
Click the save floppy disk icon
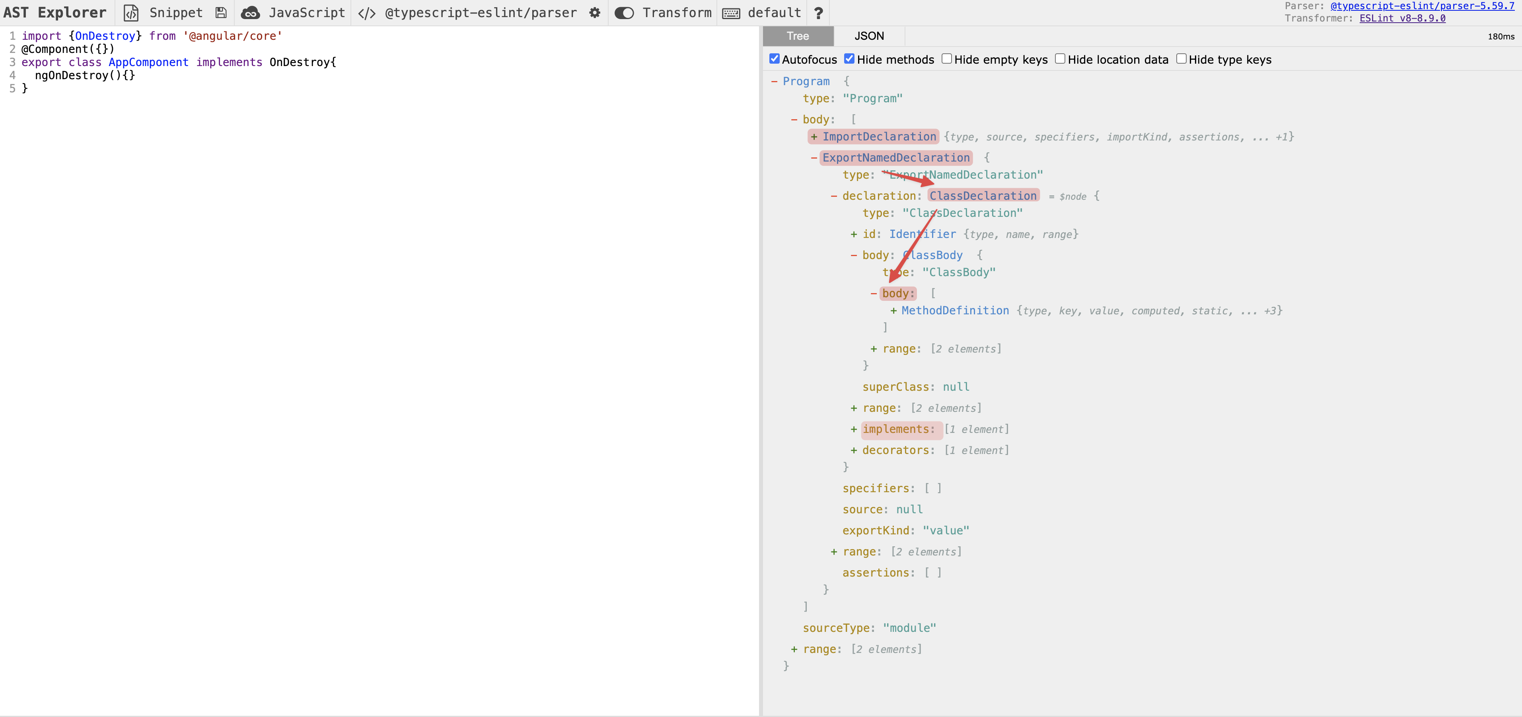point(221,12)
